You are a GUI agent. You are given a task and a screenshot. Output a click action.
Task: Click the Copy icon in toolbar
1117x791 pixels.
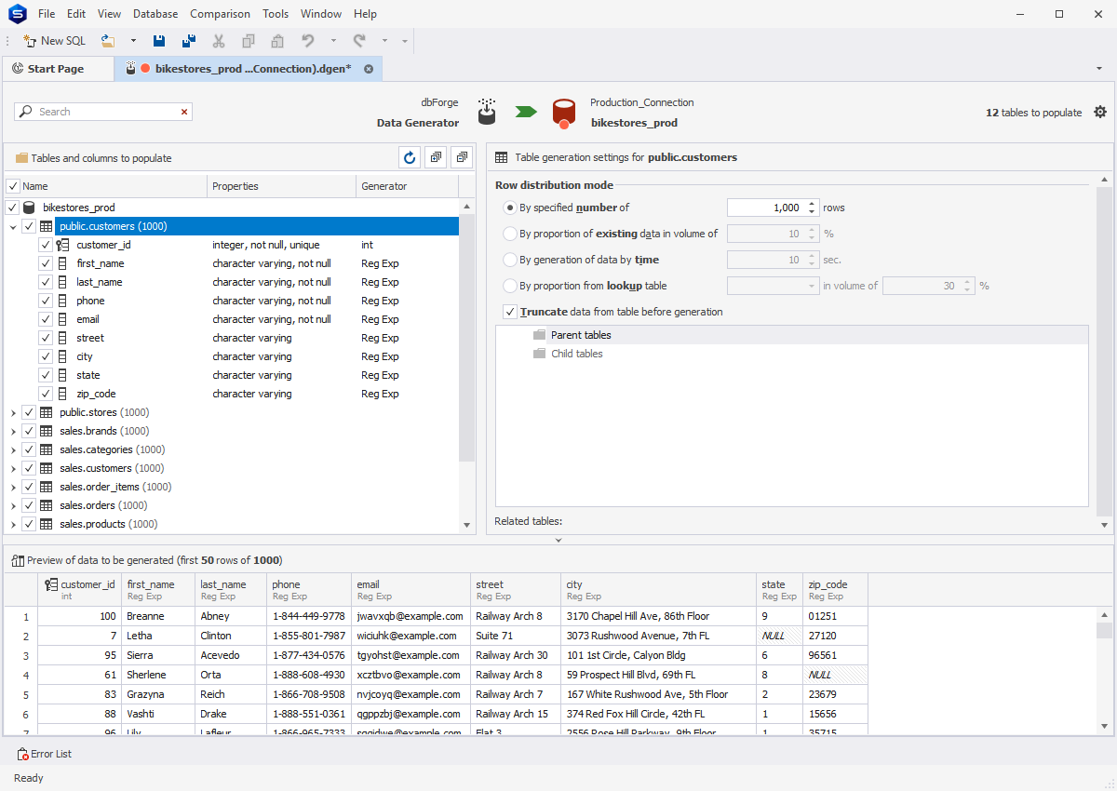point(249,41)
